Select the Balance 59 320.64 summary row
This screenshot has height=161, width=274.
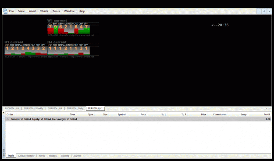coord(138,119)
